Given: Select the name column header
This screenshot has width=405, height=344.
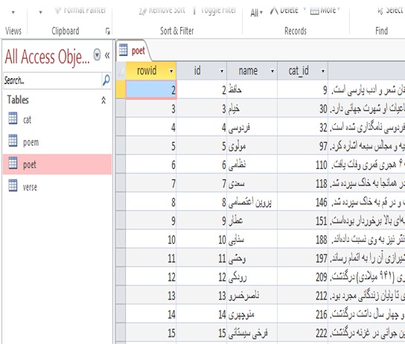Looking at the screenshot, I should pyautogui.click(x=248, y=71).
